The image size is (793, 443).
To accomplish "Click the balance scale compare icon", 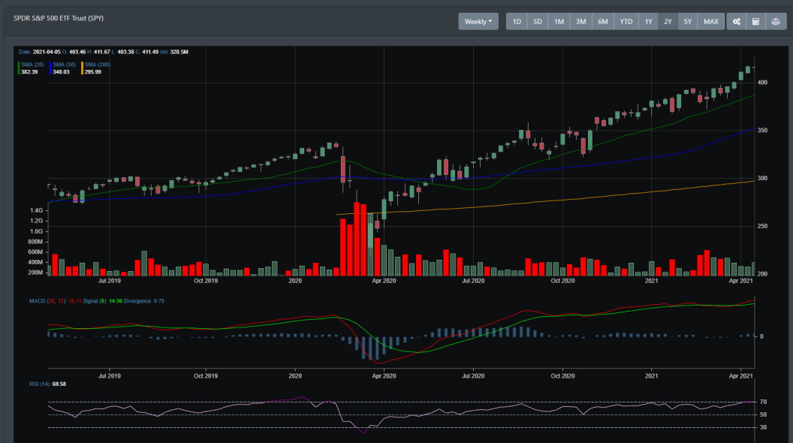I will click(775, 22).
